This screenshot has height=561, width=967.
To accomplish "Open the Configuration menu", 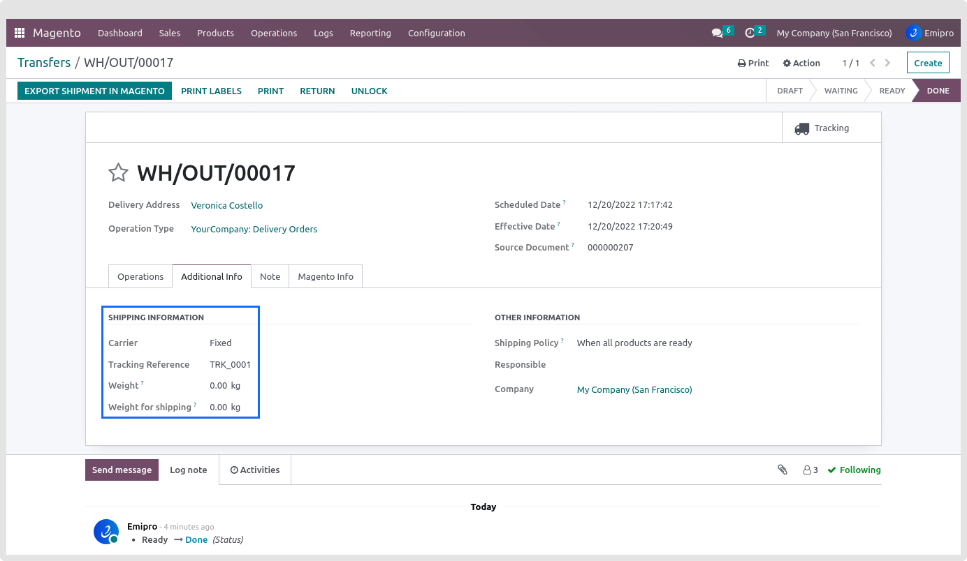I will (436, 33).
